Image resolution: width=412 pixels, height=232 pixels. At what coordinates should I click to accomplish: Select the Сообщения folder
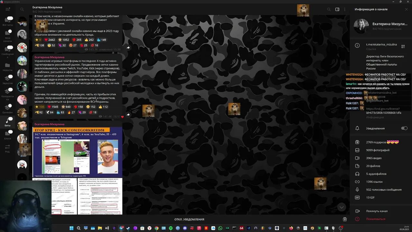click(8, 52)
